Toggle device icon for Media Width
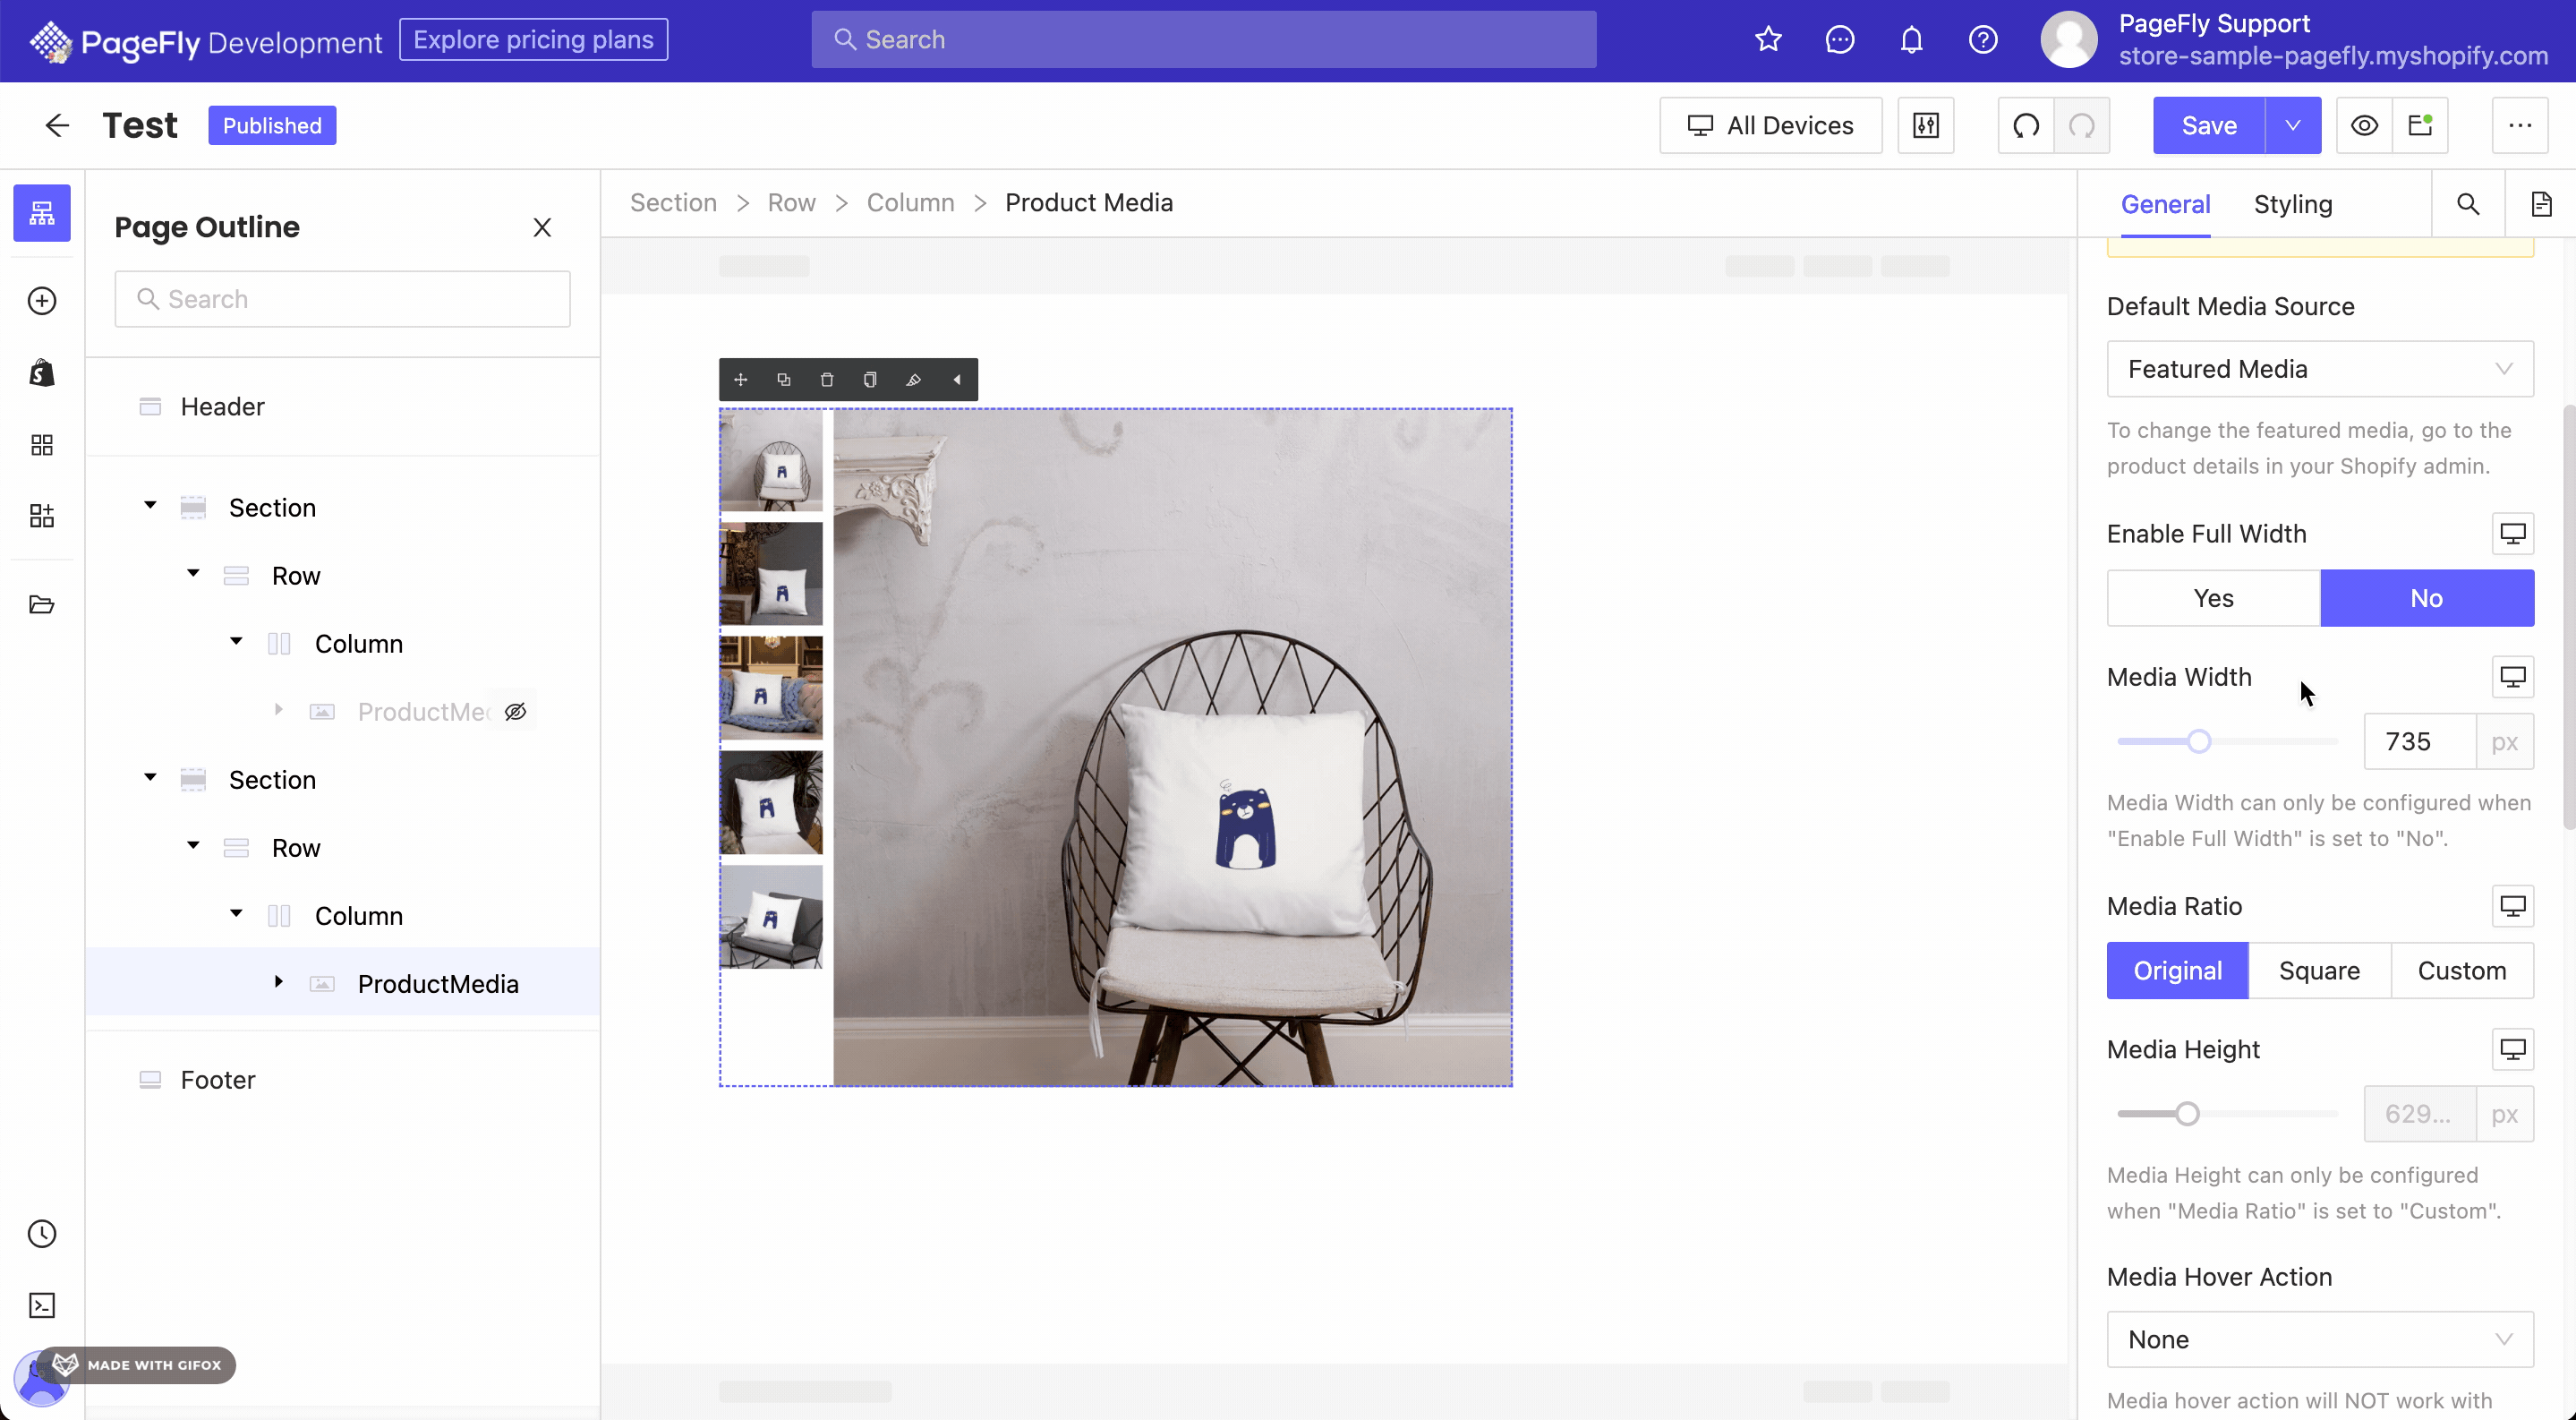 click(2513, 677)
